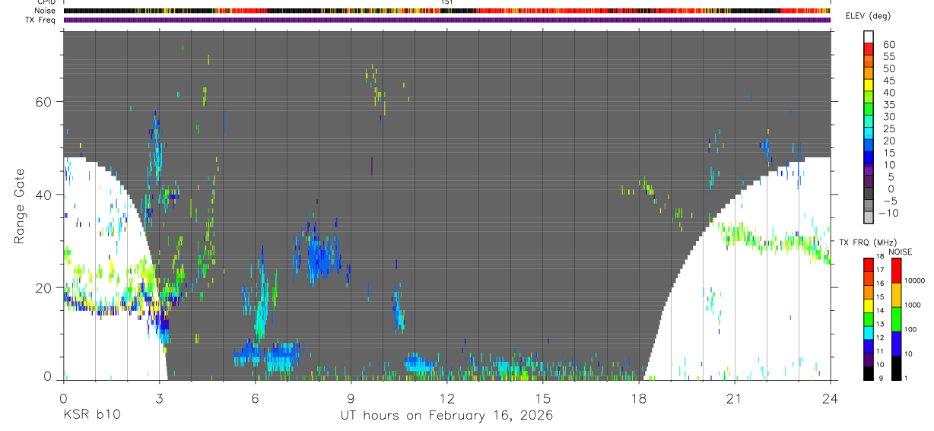Click the '1000' label on NOISE scale

913,306
